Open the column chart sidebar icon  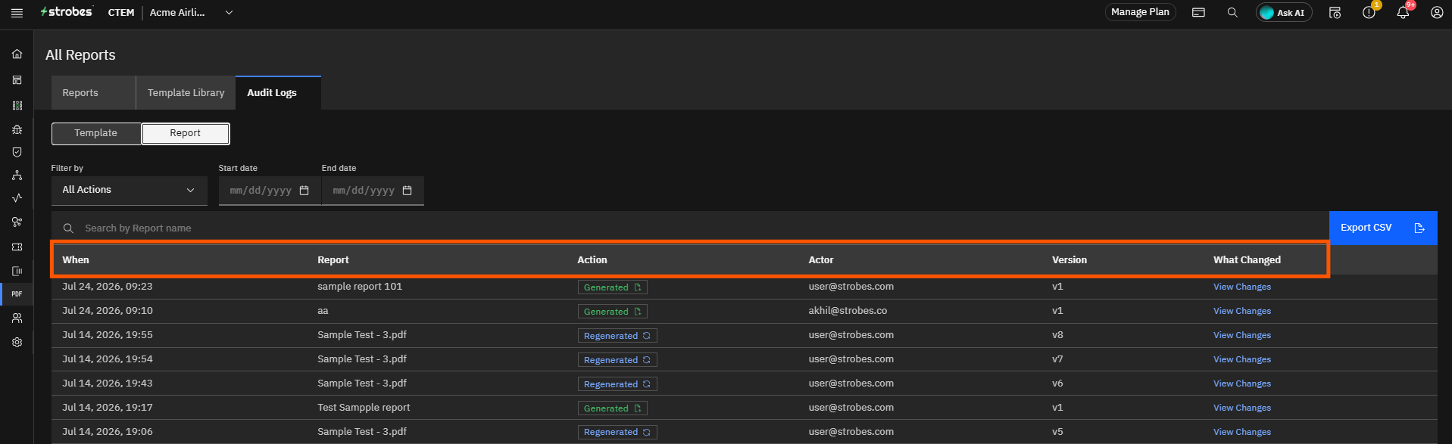pyautogui.click(x=17, y=271)
